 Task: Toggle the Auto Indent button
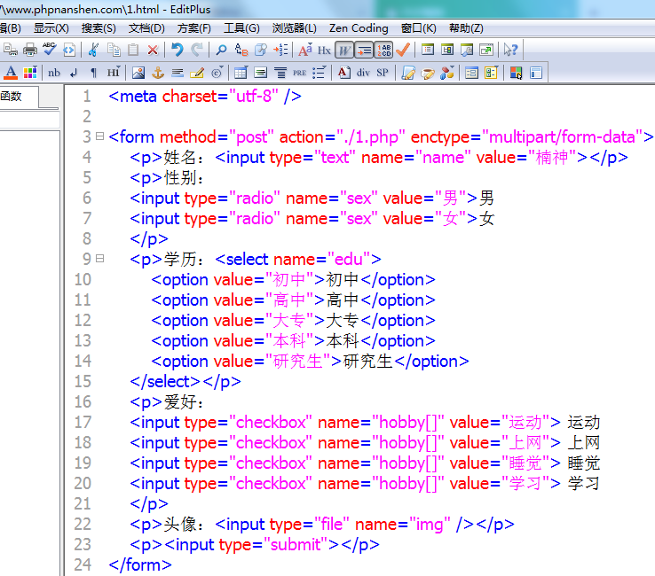(364, 51)
